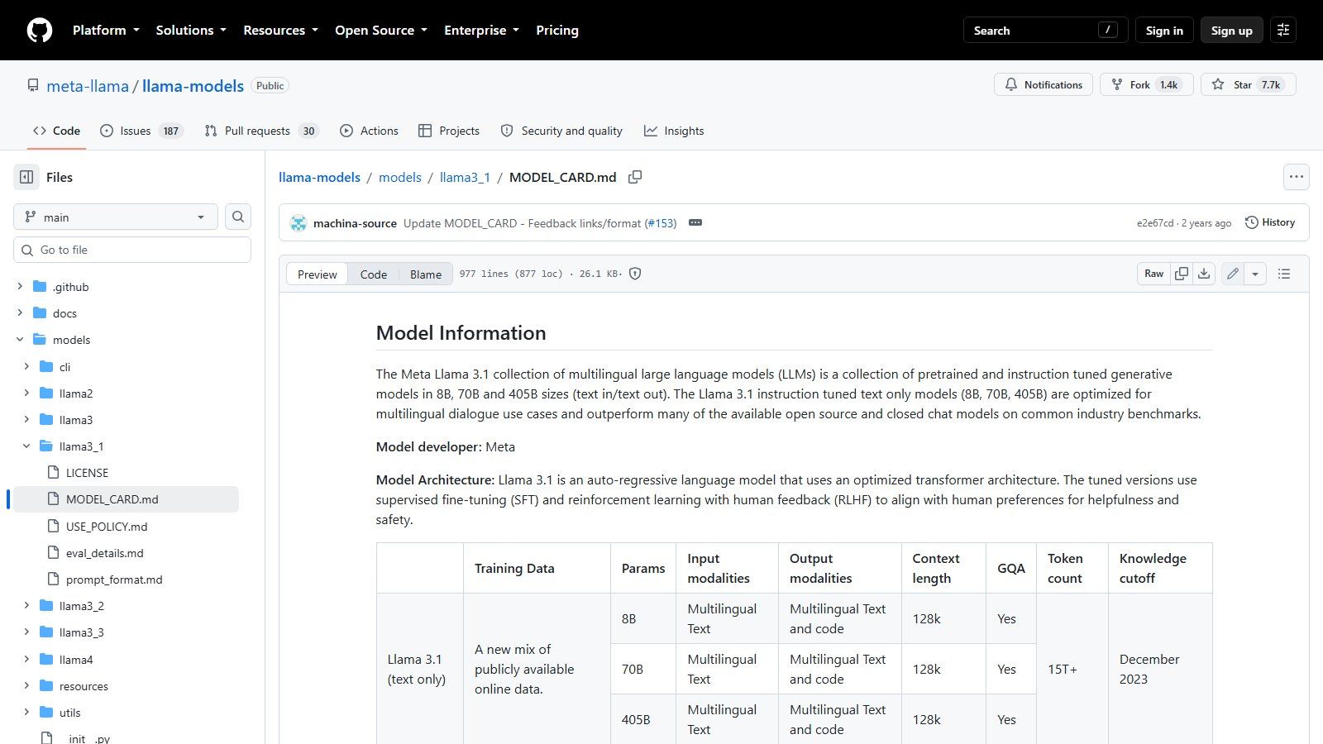Open the document outline
Screen dimensions: 1323x744
[1284, 274]
